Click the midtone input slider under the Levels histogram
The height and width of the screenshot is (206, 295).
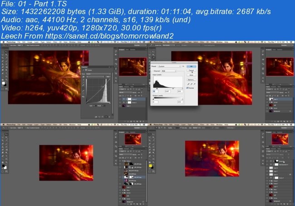(173, 88)
